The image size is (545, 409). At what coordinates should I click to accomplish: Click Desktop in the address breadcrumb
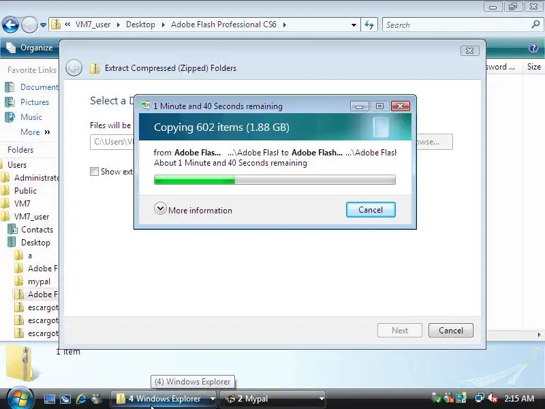click(140, 25)
